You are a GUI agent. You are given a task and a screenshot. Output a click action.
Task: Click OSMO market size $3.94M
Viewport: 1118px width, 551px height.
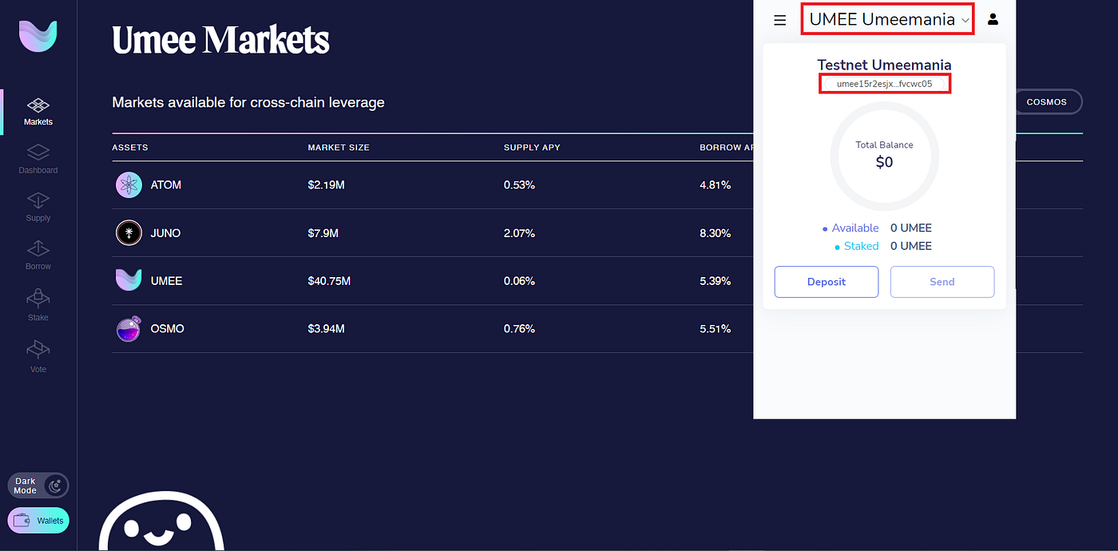click(x=326, y=328)
